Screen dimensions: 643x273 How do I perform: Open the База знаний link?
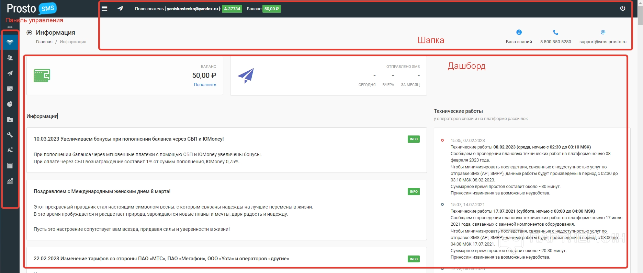tap(519, 42)
